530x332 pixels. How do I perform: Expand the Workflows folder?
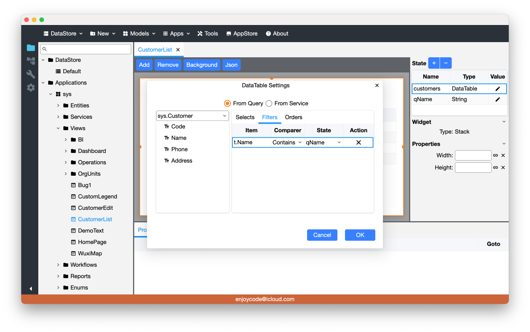click(58, 265)
